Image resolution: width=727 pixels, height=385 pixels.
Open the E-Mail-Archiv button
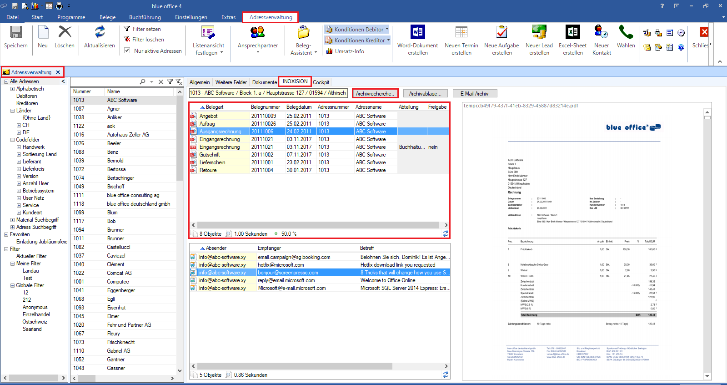point(474,93)
